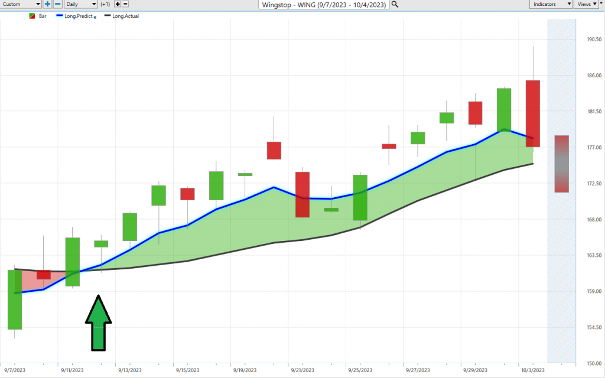Select the Long.Actual legend label
The width and height of the screenshot is (605, 378).
pos(125,16)
